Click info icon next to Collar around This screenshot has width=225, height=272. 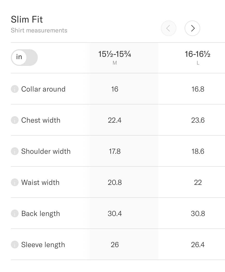pos(15,89)
